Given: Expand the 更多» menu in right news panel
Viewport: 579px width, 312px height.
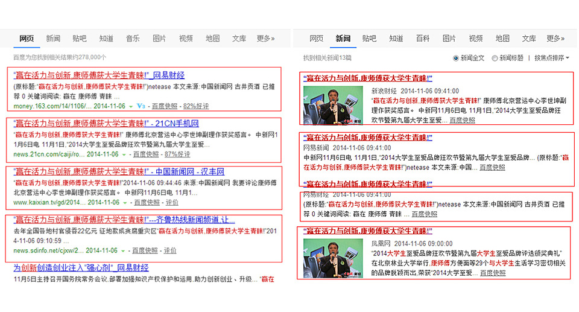Looking at the screenshot, I should pyautogui.click(x=555, y=39).
